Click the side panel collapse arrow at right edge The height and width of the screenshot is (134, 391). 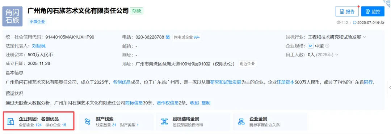[x=390, y=88]
